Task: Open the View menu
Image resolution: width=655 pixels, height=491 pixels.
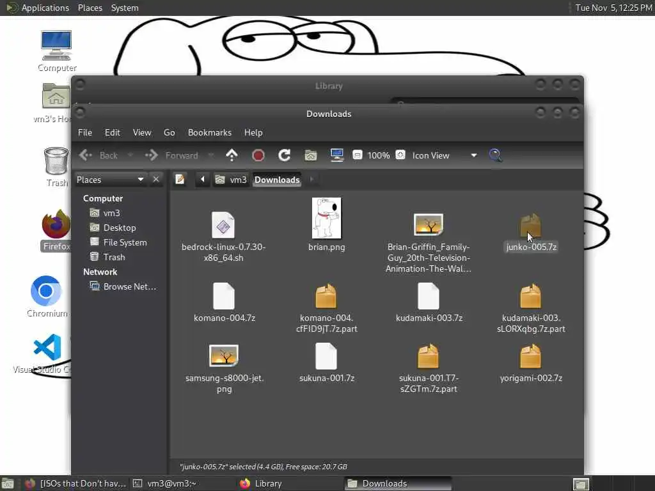Action: click(142, 132)
